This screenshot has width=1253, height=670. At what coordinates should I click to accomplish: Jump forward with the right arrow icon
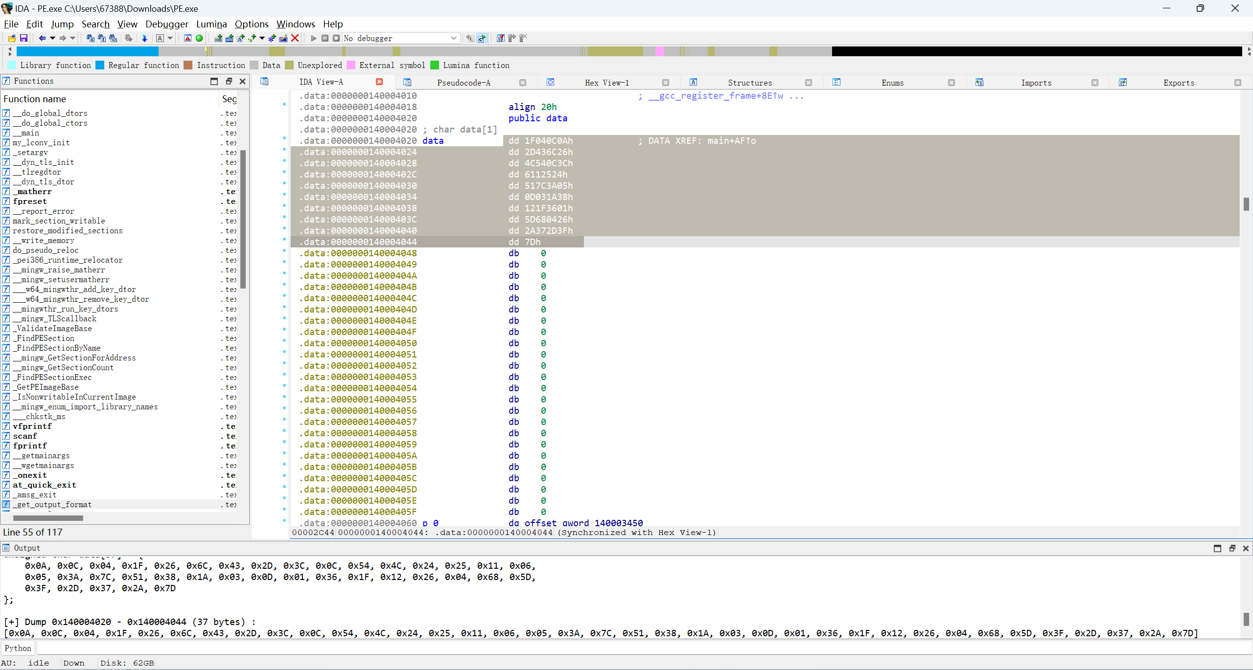[63, 38]
